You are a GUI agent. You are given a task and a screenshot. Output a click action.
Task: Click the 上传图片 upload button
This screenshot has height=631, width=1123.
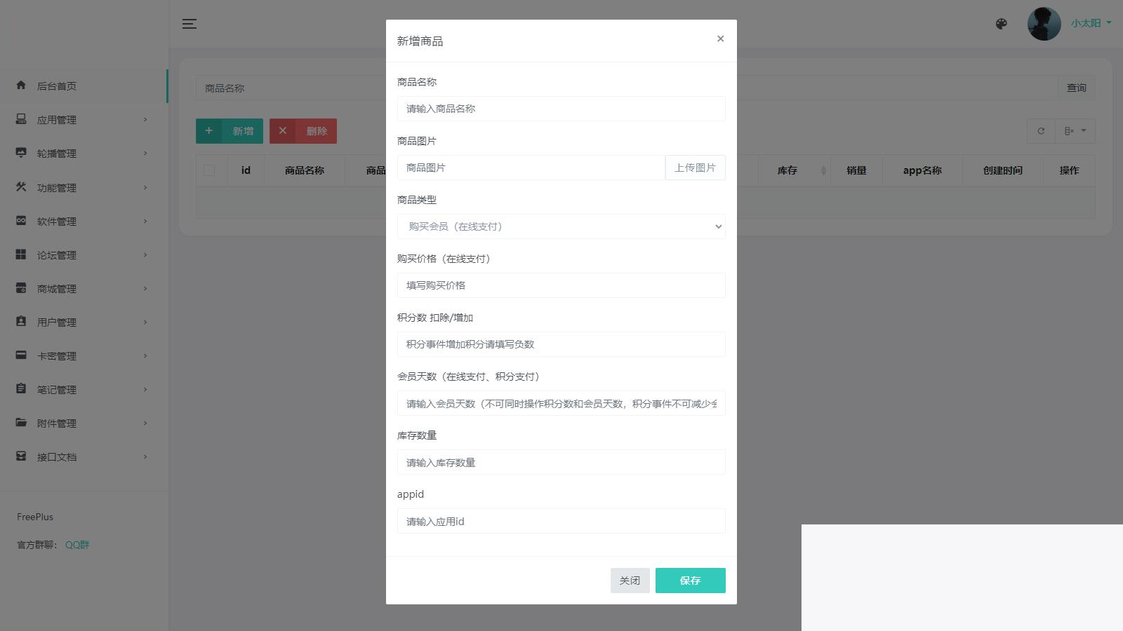695,168
